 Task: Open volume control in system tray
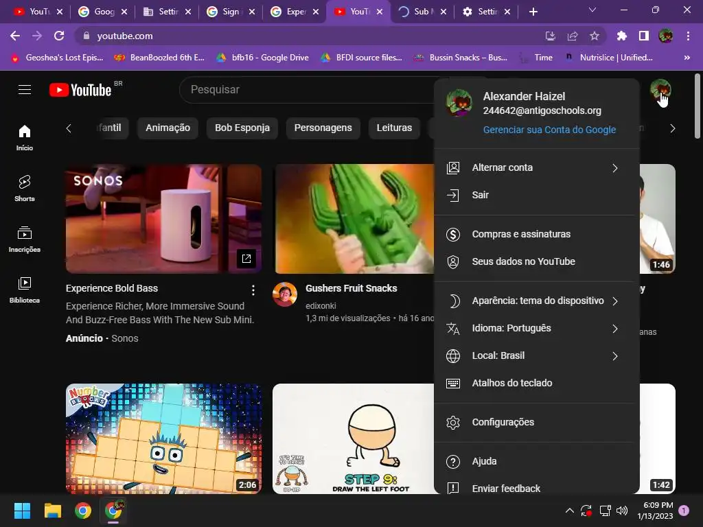click(x=622, y=511)
